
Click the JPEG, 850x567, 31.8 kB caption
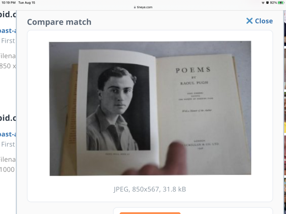(x=150, y=189)
